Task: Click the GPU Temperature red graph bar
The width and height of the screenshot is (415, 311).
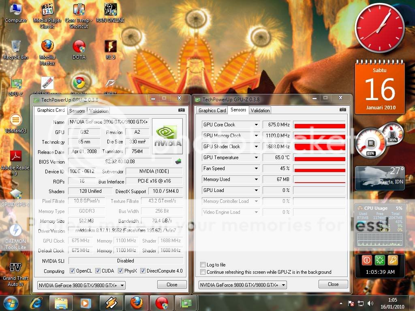Action: point(320,159)
